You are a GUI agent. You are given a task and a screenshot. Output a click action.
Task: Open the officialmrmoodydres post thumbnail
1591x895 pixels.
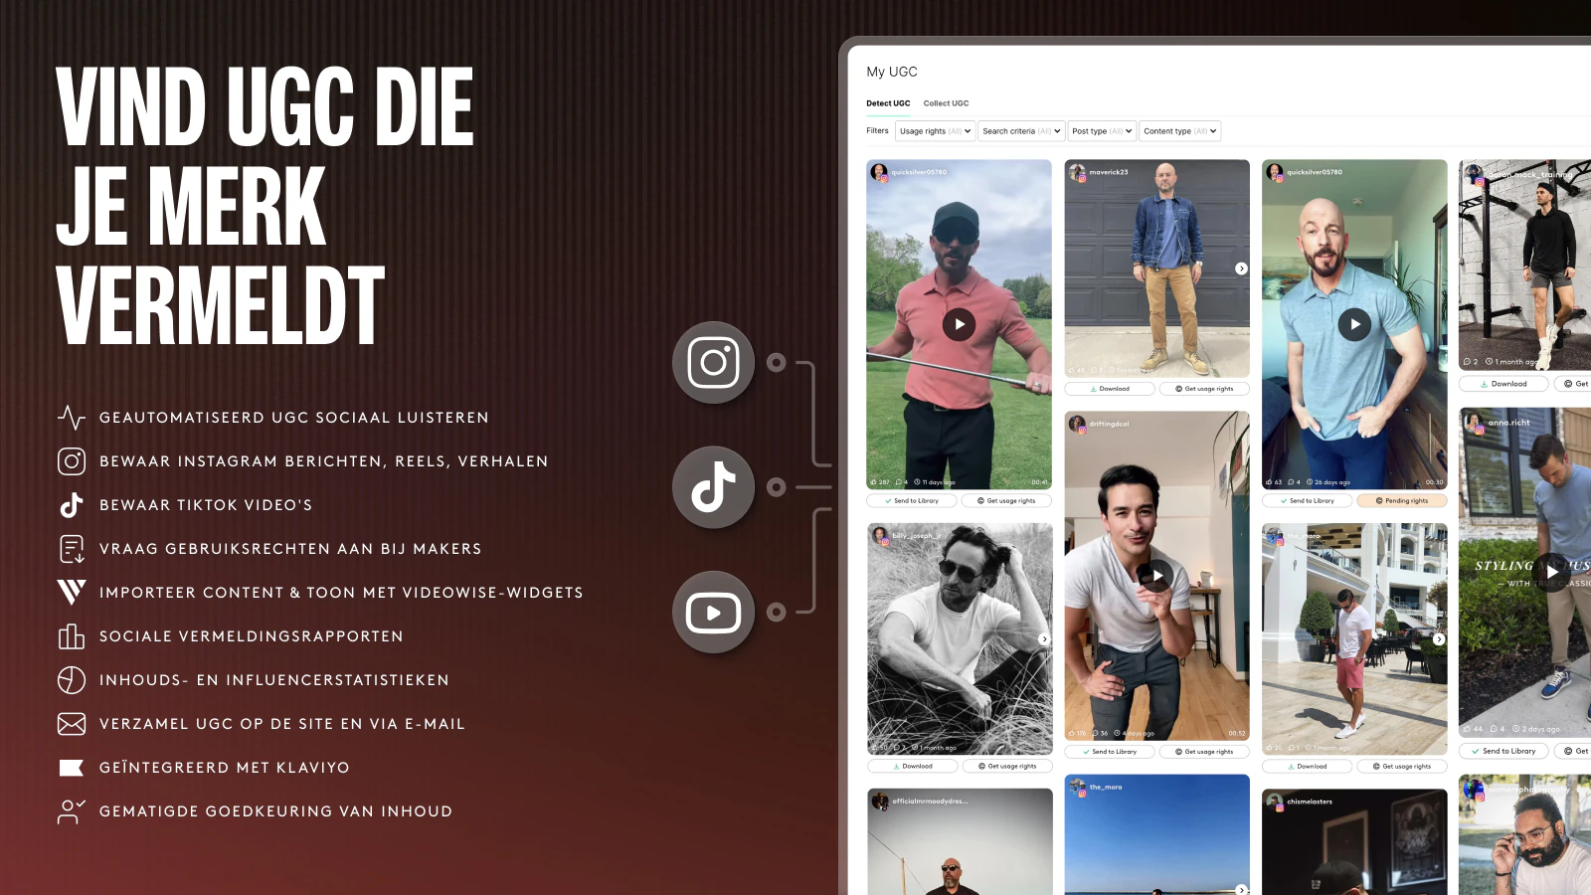[x=960, y=841]
